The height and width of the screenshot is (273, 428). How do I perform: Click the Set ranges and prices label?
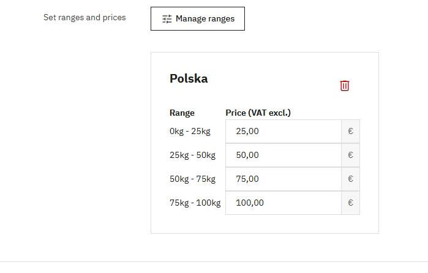click(x=84, y=18)
